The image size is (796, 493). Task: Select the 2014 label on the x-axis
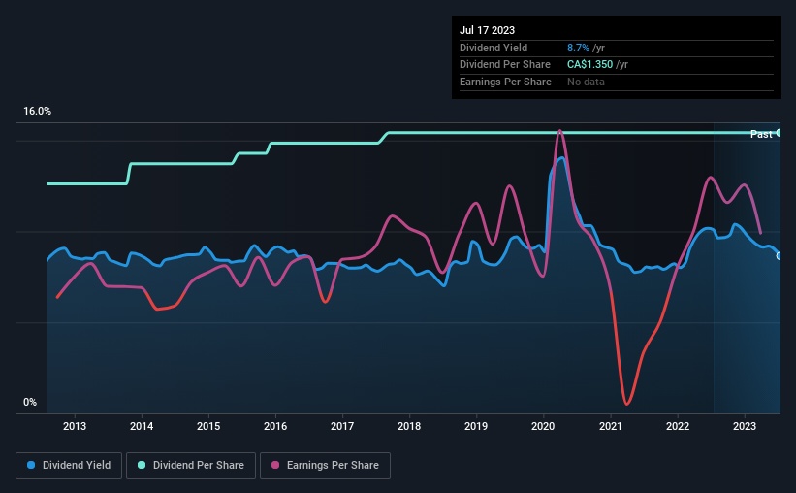point(142,426)
